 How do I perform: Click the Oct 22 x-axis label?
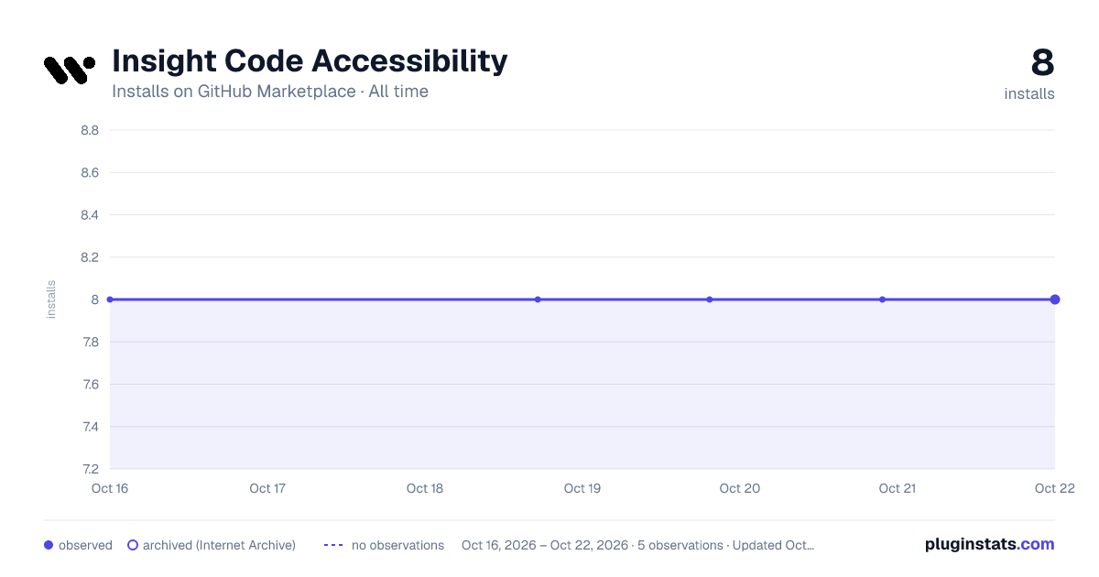(1053, 488)
